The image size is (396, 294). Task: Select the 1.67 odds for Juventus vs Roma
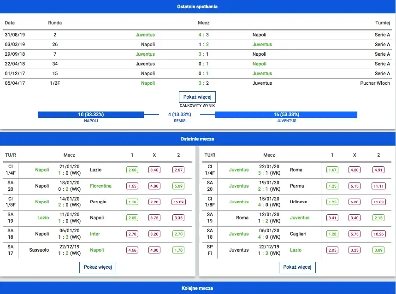(x=332, y=170)
